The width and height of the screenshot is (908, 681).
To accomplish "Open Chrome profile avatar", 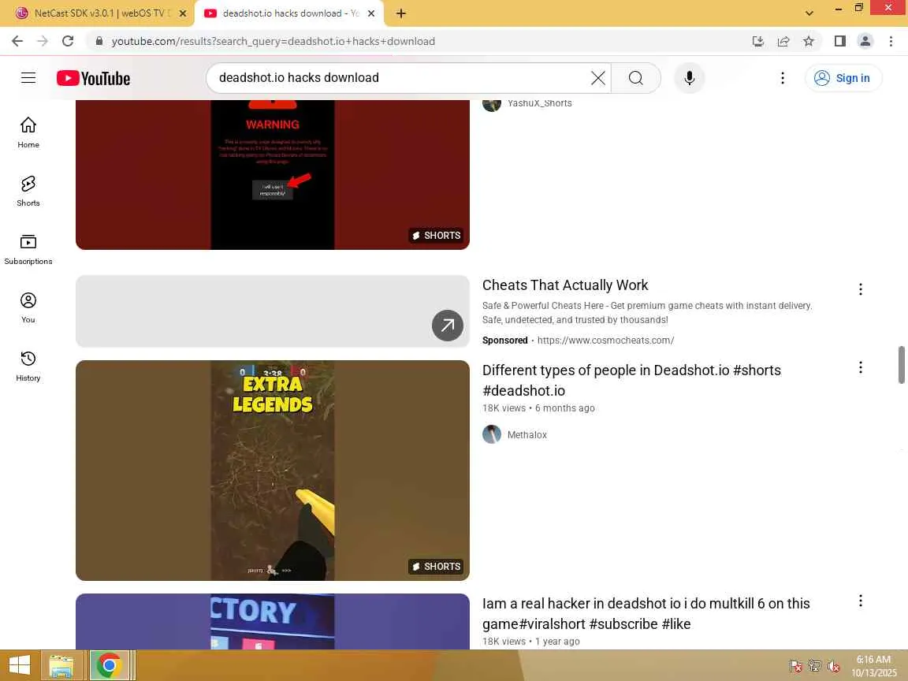I will point(865,41).
